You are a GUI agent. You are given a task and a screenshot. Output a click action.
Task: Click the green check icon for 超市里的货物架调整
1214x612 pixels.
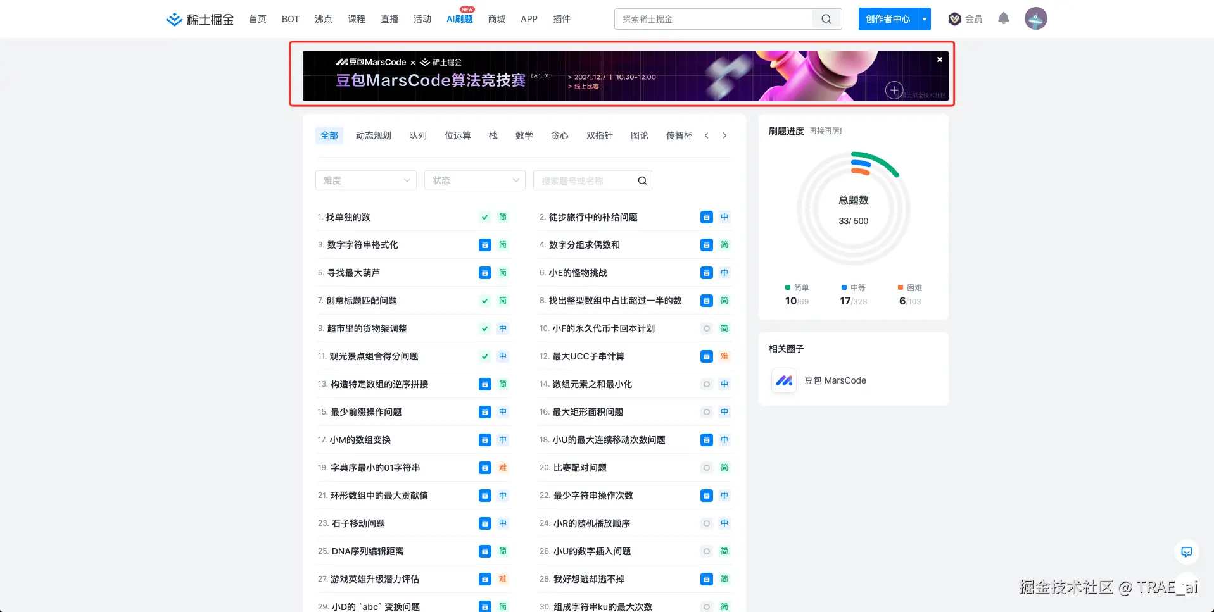(485, 328)
